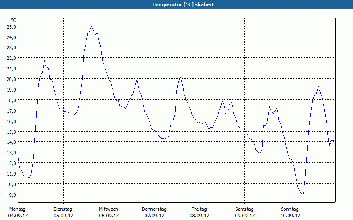Select the 12,0 y-axis label
Viewport: 353px width, 220px height.
(11, 163)
